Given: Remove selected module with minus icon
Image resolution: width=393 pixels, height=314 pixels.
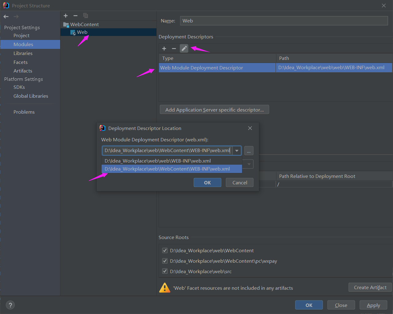Looking at the screenshot, I should tap(75, 16).
